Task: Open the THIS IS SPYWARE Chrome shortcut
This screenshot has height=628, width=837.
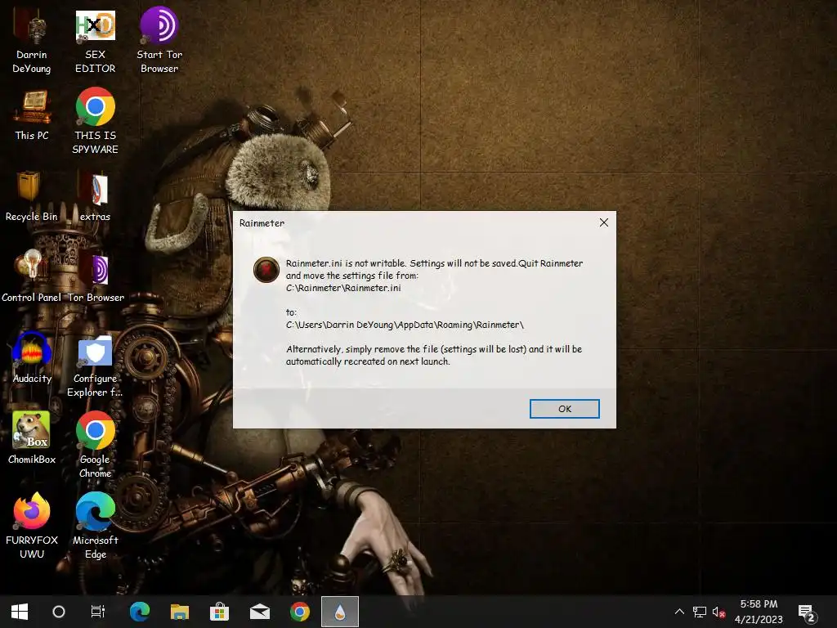Action: 95,122
